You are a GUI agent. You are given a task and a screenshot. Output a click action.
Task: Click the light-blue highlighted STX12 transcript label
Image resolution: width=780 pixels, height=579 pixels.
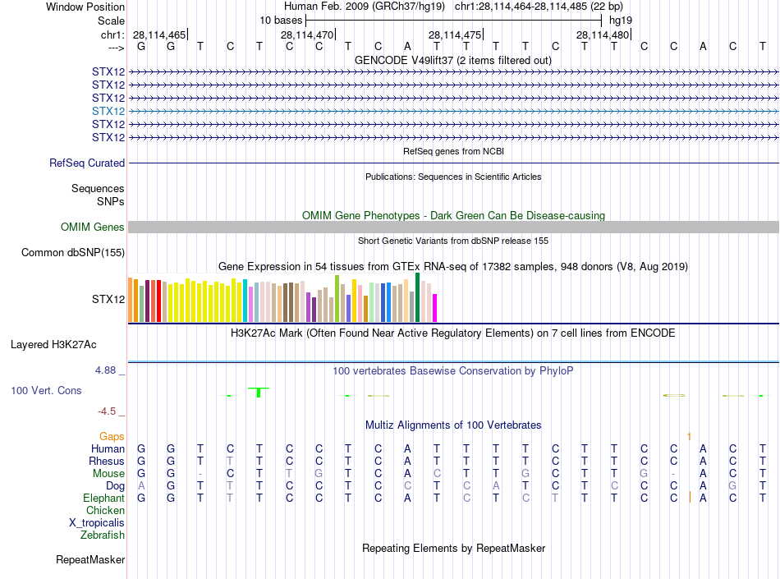point(108,111)
